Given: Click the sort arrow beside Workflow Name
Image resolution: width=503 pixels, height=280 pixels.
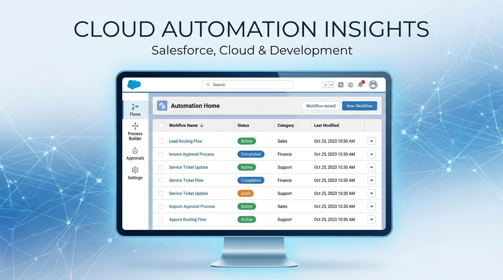Looking at the screenshot, I should (201, 125).
